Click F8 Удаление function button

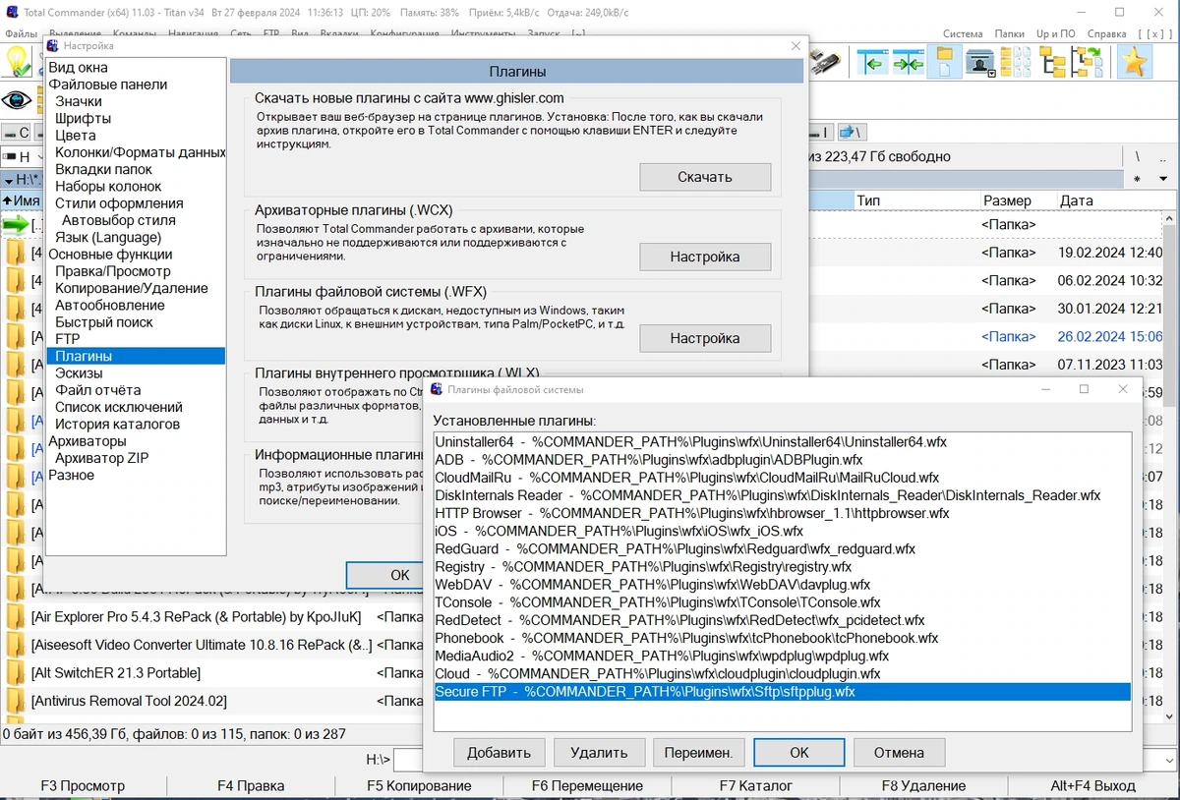pos(923,785)
